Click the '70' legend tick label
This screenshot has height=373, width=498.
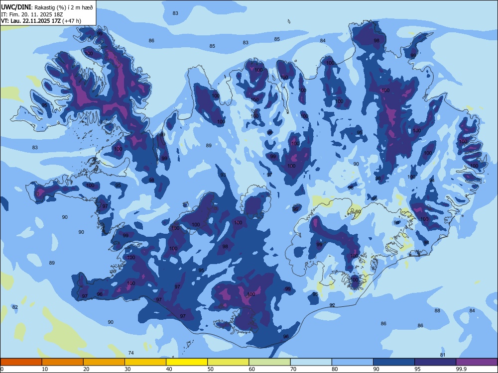point(293,369)
